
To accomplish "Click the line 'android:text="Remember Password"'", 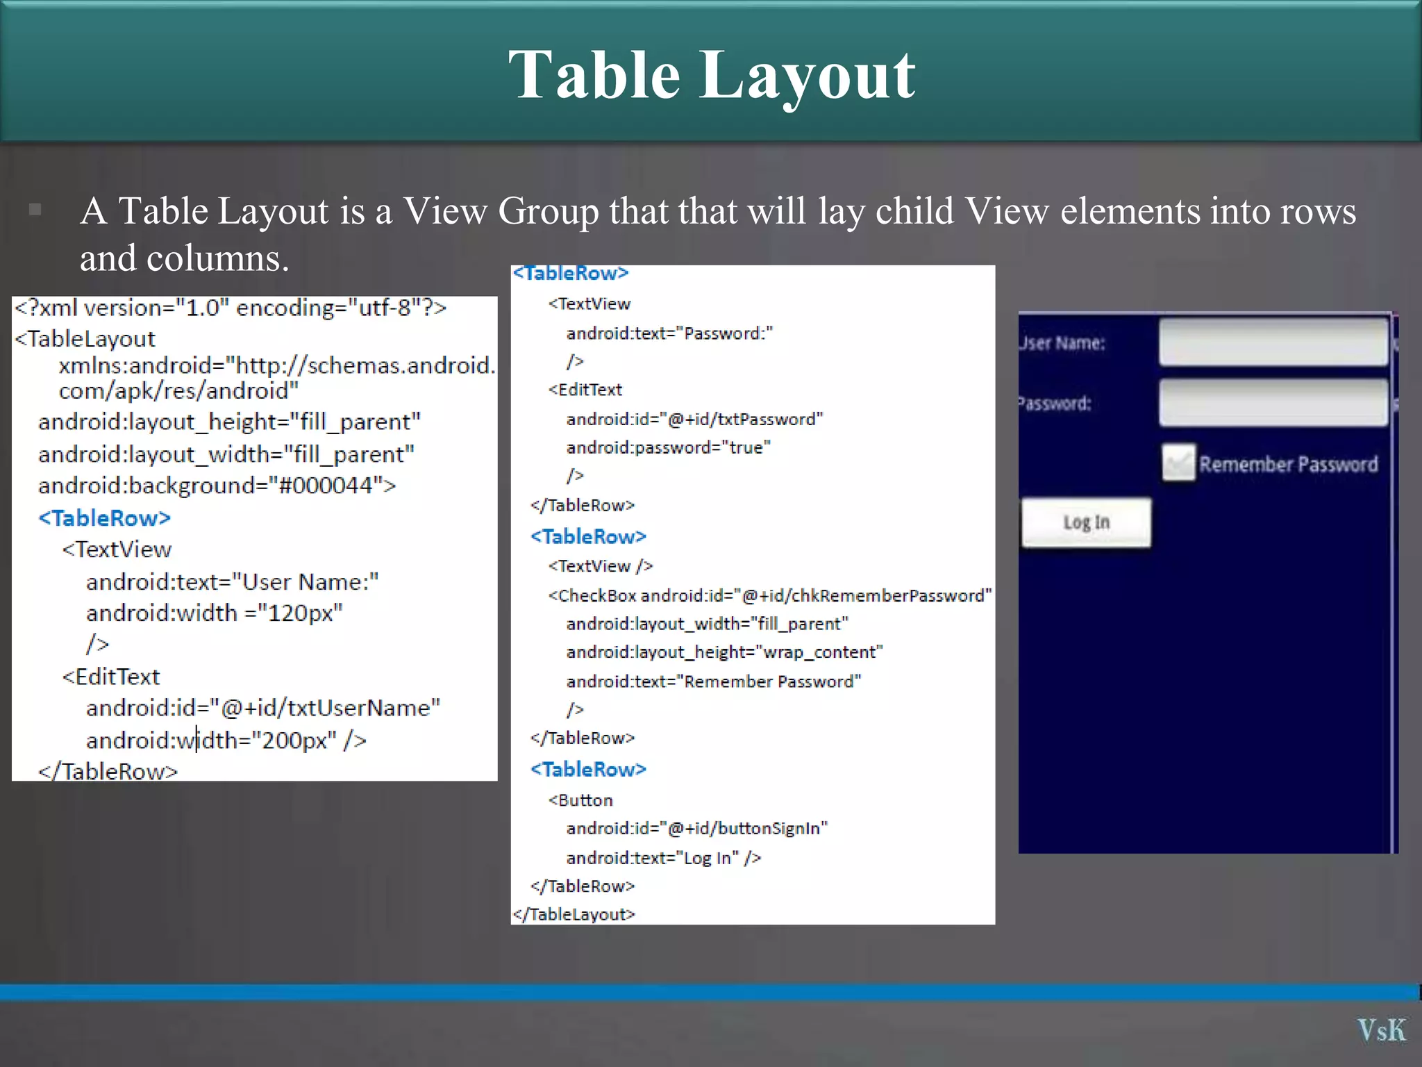I will click(x=714, y=681).
